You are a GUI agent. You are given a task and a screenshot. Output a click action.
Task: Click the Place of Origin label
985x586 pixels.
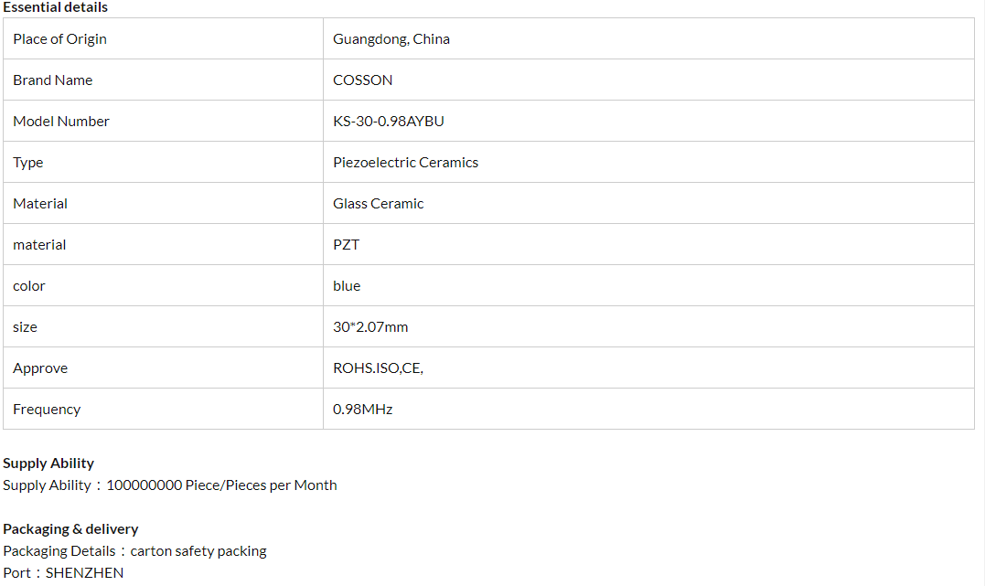(59, 39)
